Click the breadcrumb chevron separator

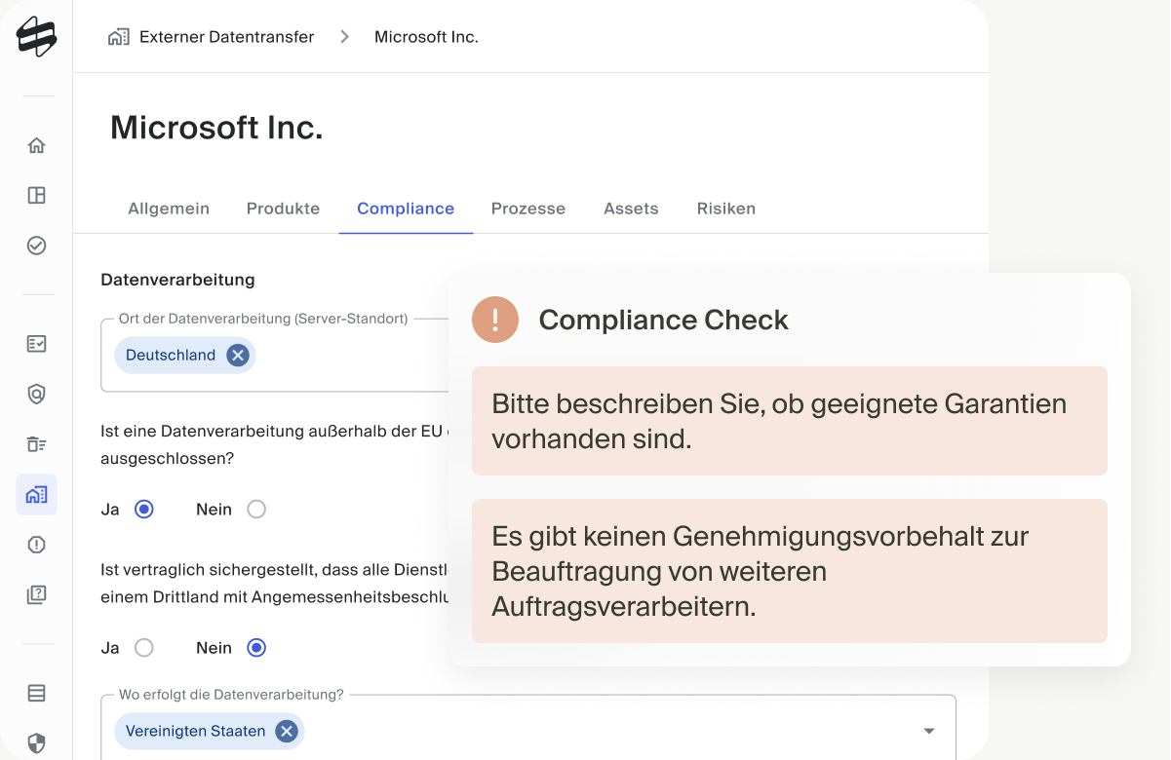tap(344, 37)
